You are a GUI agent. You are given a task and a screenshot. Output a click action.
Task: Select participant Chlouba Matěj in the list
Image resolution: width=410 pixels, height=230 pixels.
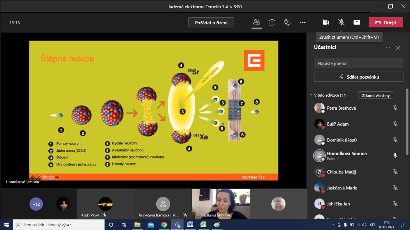tap(341, 172)
